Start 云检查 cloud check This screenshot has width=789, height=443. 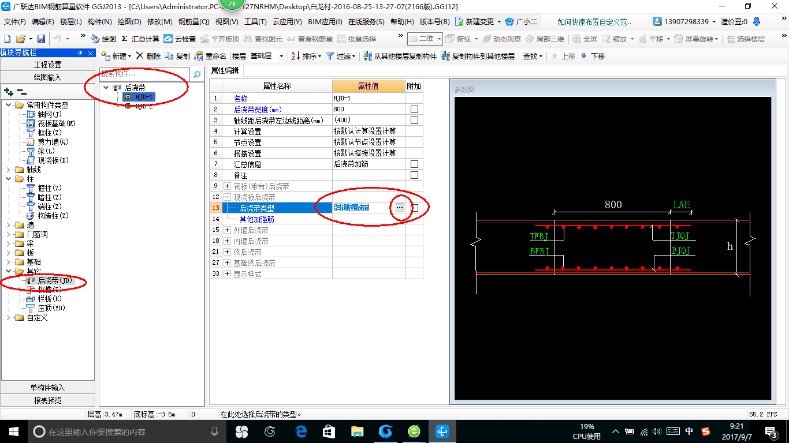coord(180,39)
